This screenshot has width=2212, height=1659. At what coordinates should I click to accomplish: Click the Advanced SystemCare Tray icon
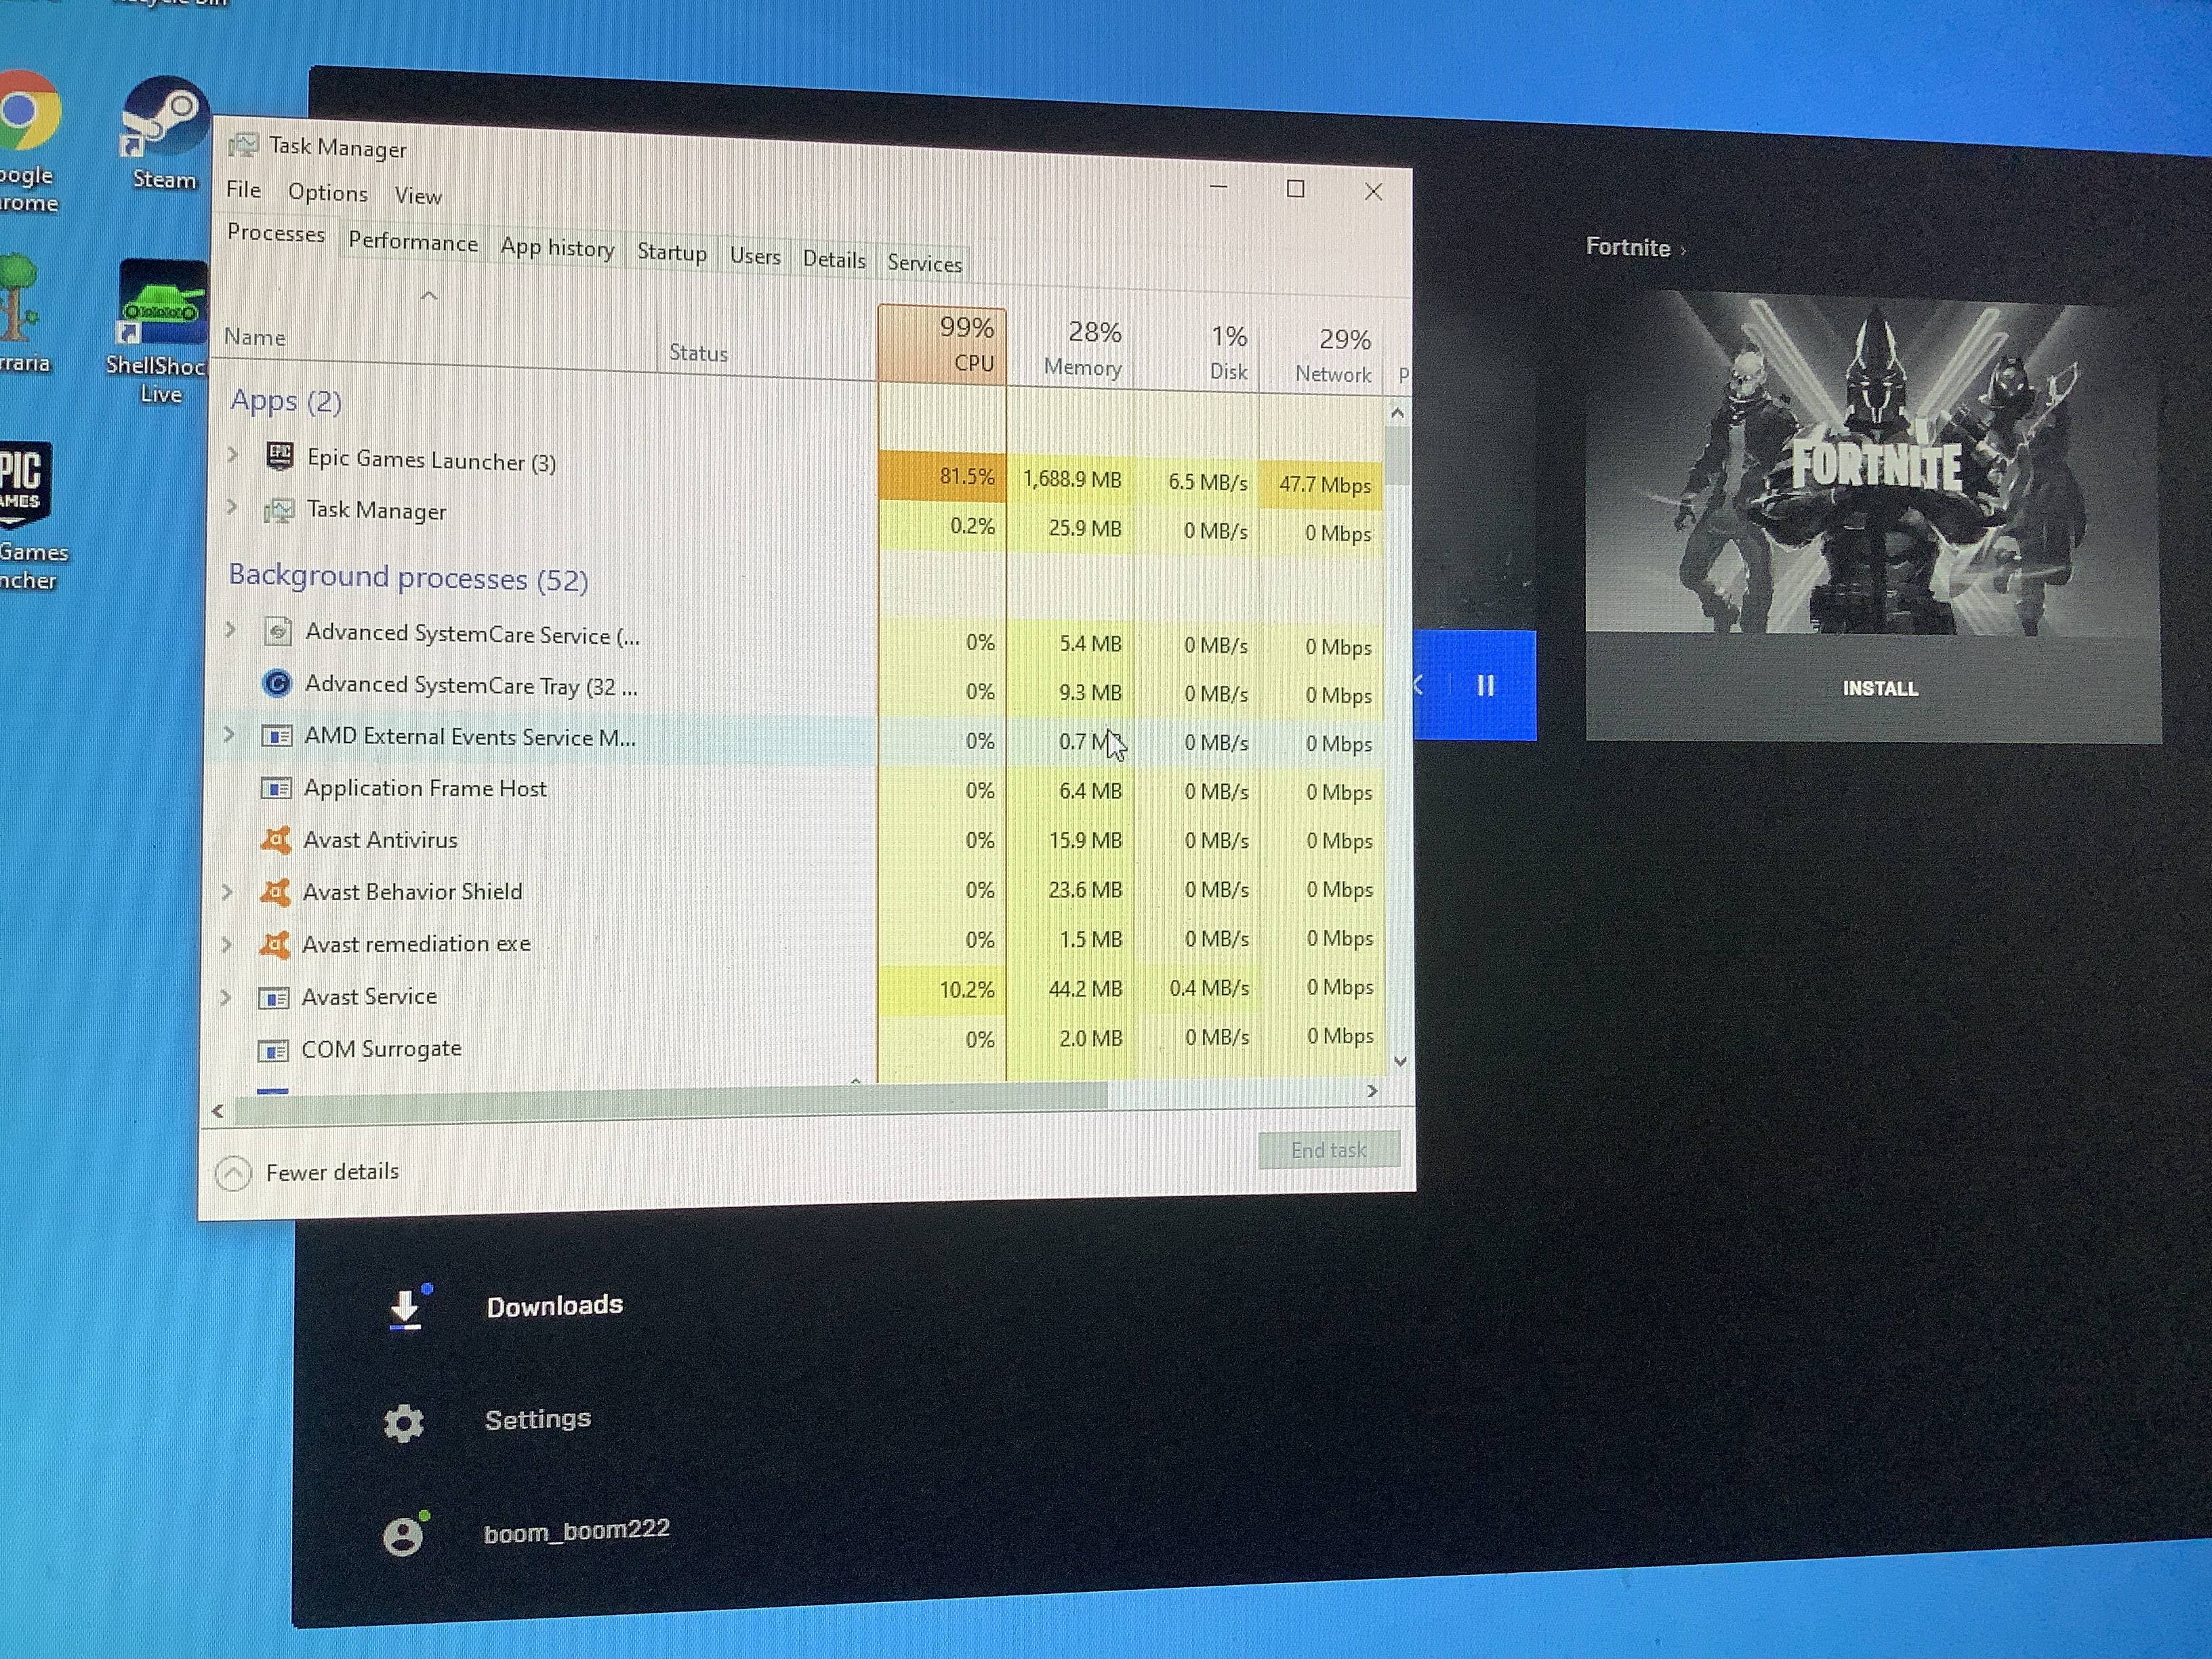point(277,683)
